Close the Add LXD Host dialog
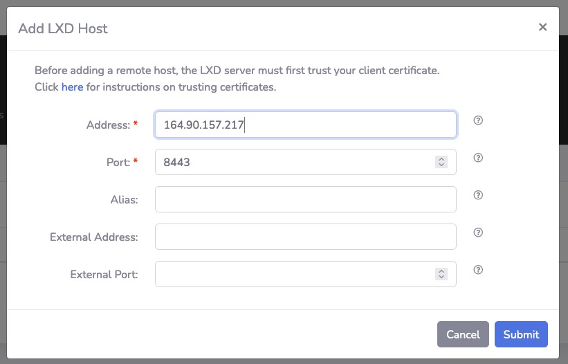Viewport: 568px width, 364px height. [x=542, y=27]
